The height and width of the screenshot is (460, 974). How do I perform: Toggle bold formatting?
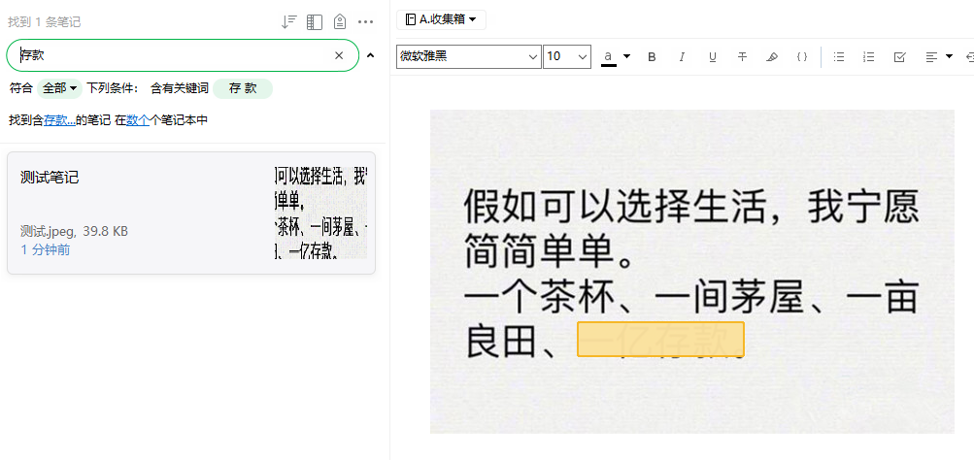tap(652, 57)
